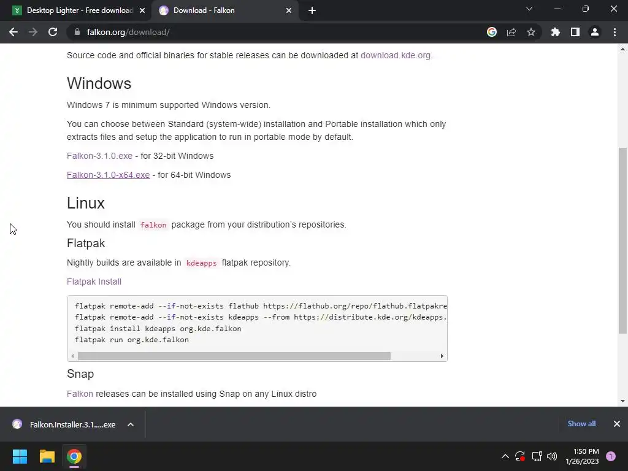Click the Snap section heading
Image resolution: width=628 pixels, height=471 pixels.
[x=80, y=373]
